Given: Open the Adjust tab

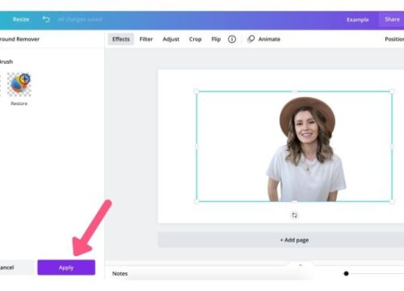Looking at the screenshot, I should coord(170,39).
